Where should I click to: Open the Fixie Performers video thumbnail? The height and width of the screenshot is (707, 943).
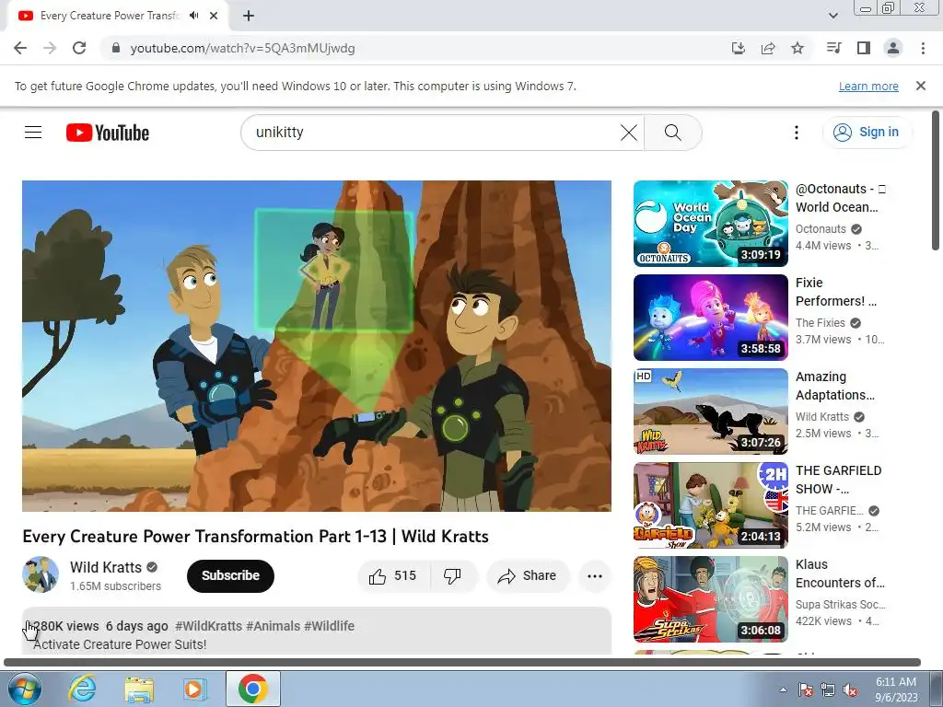pos(710,318)
